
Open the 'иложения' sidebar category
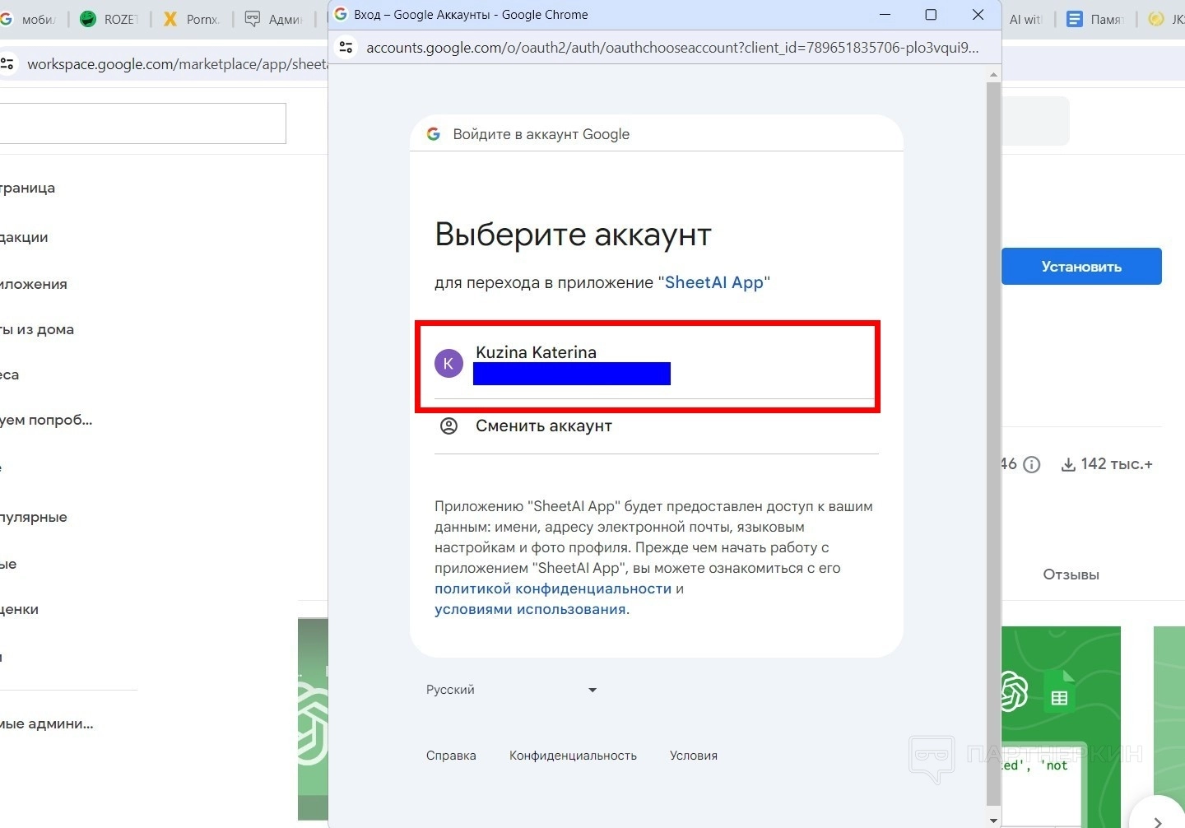(34, 284)
